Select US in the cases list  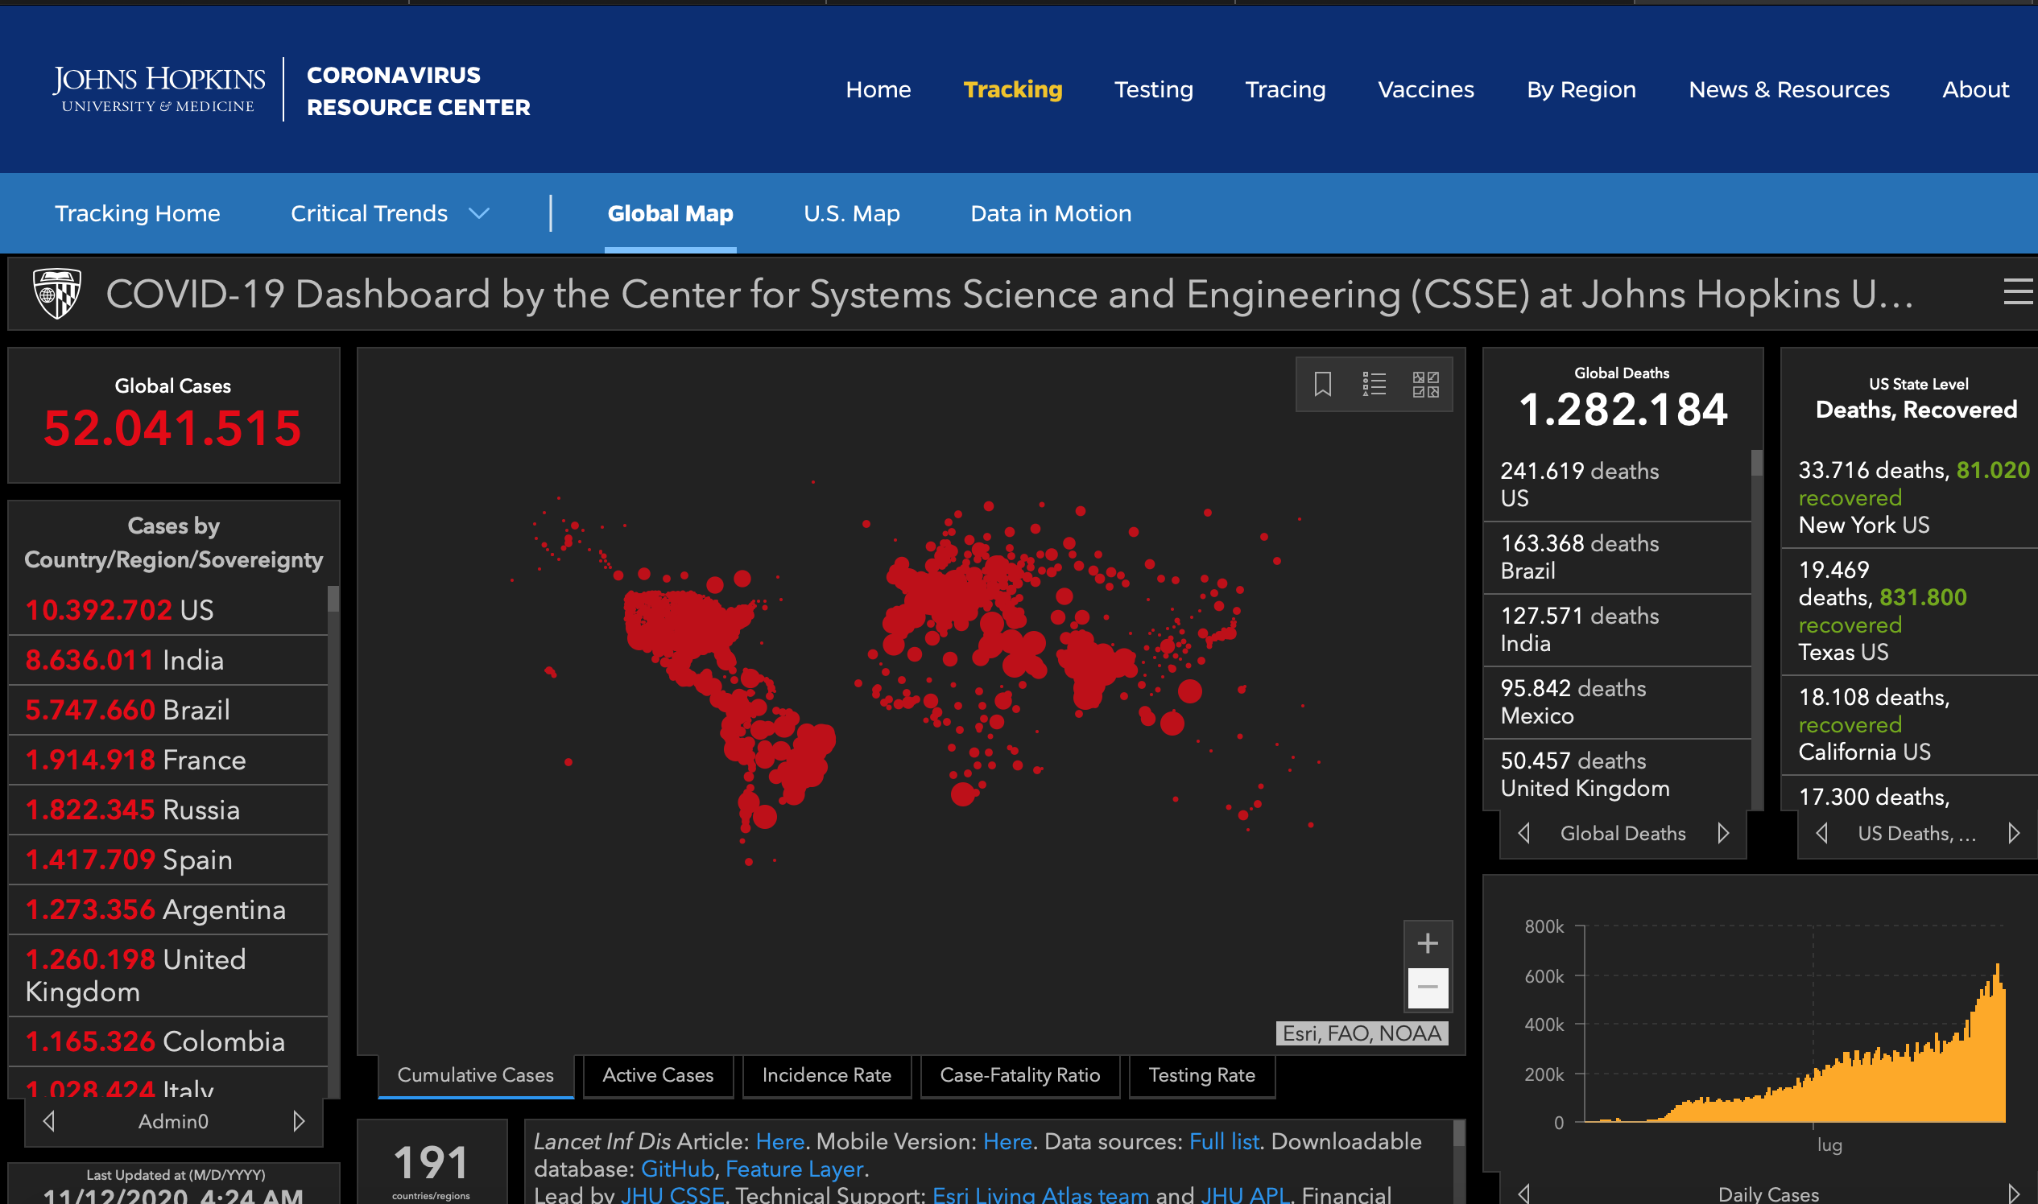(x=168, y=610)
